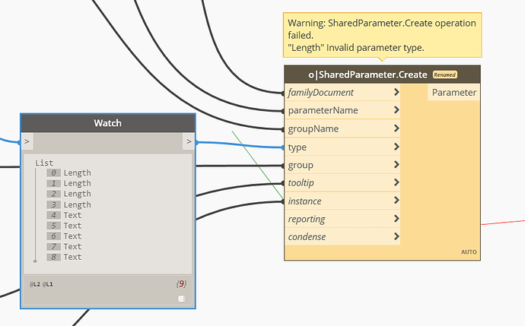The width and height of the screenshot is (525, 326).
Task: Open familyDocument port chevron
Action: click(396, 92)
